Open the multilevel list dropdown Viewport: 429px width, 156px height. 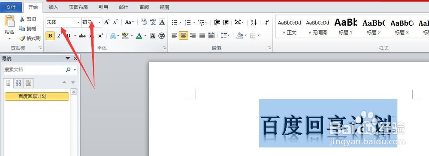pyautogui.click(x=203, y=22)
